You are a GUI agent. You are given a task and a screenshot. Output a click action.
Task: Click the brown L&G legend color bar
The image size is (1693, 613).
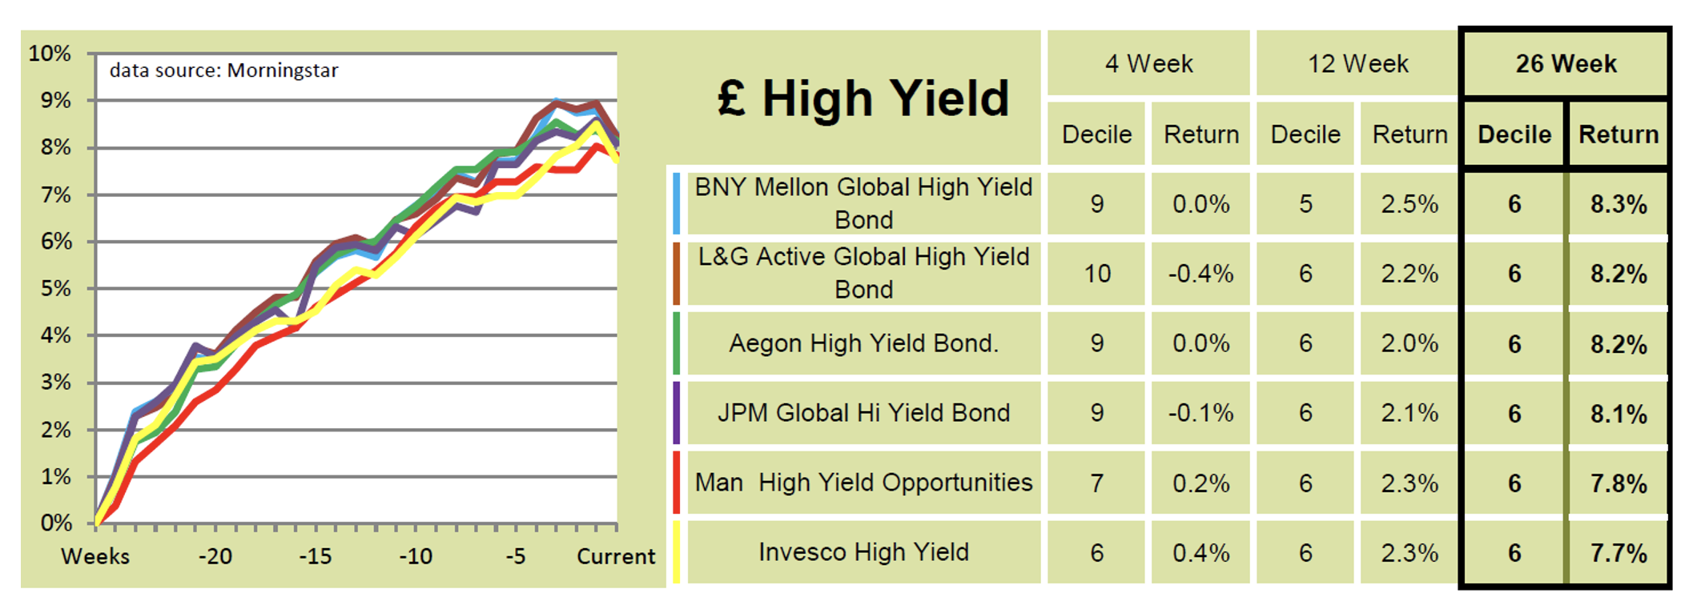677,274
